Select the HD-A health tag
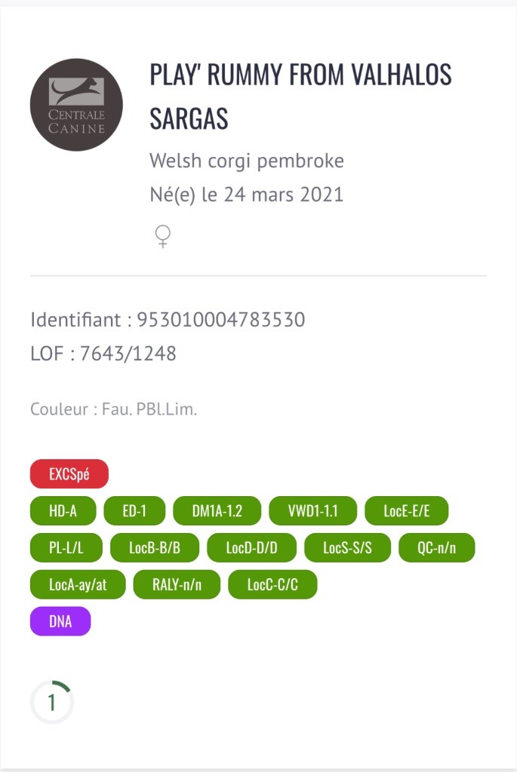 [63, 511]
